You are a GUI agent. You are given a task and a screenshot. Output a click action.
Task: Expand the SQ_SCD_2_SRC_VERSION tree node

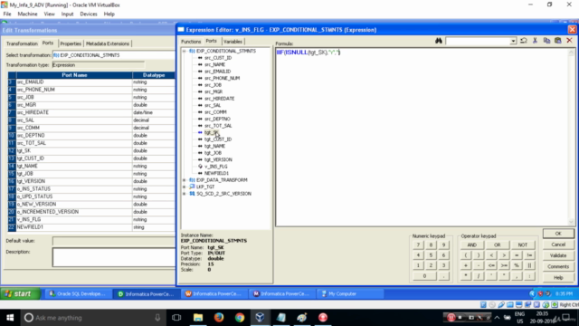(x=185, y=194)
